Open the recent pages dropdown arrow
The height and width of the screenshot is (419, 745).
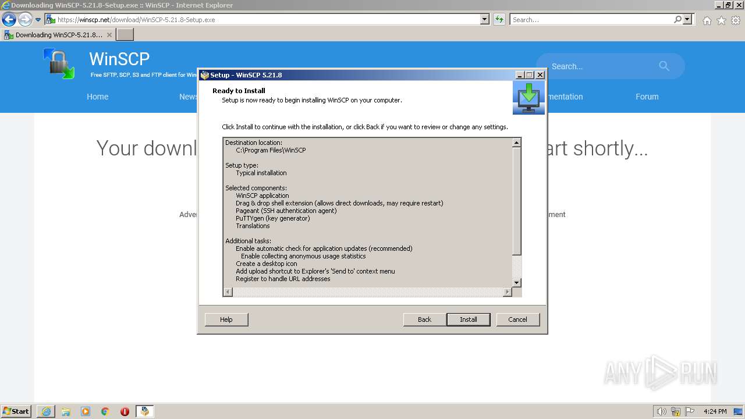38,20
